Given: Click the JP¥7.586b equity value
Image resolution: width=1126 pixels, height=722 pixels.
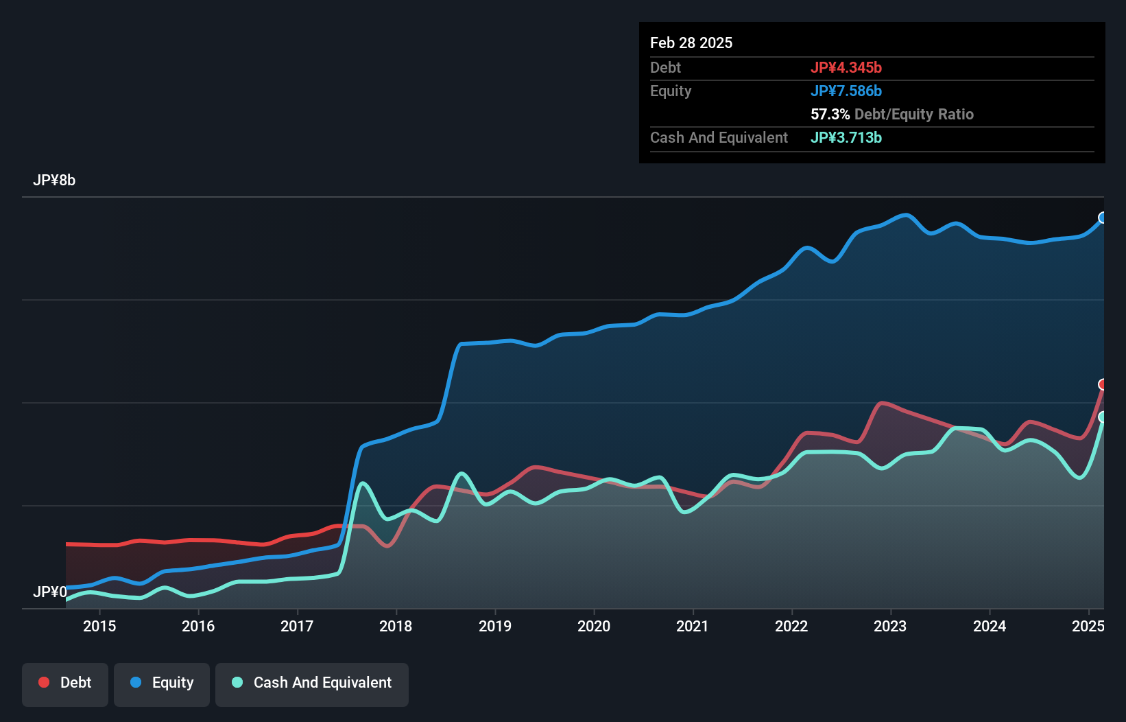Looking at the screenshot, I should [x=846, y=91].
